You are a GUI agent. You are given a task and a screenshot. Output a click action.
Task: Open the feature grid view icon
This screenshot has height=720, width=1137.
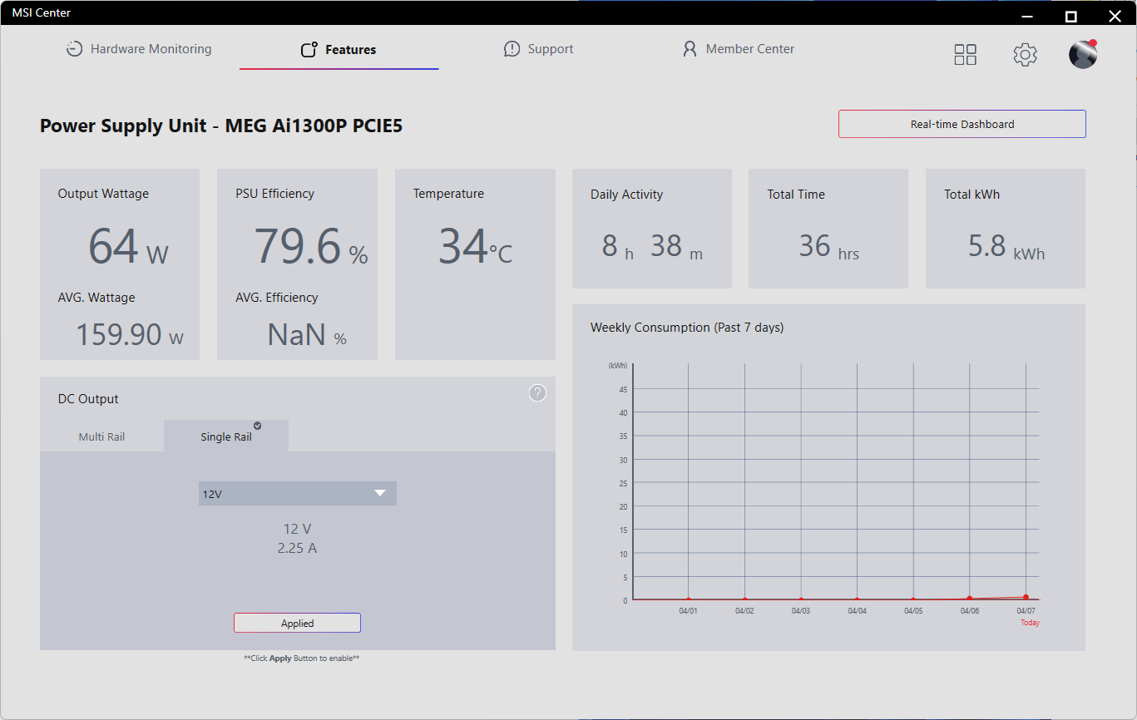(x=966, y=55)
